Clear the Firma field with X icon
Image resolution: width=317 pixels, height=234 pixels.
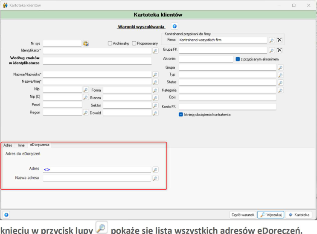coord(279,40)
